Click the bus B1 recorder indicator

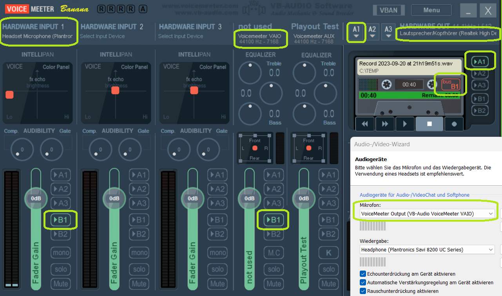tap(451, 84)
